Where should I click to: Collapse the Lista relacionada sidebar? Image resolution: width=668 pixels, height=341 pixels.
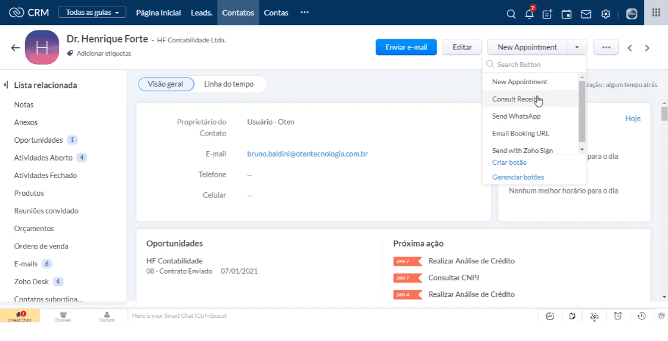[x=5, y=85]
